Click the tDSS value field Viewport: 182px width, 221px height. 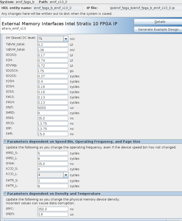(53, 92)
